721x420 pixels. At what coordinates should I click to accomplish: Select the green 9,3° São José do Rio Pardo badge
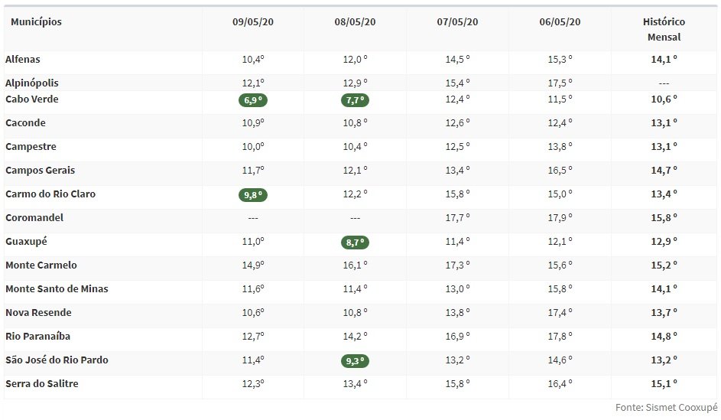(x=355, y=361)
